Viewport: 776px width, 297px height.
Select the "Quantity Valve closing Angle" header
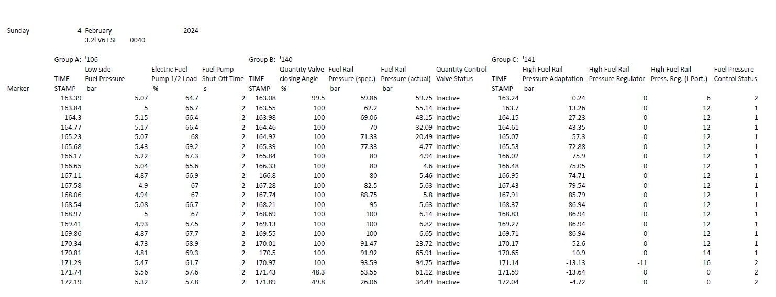[x=302, y=74]
